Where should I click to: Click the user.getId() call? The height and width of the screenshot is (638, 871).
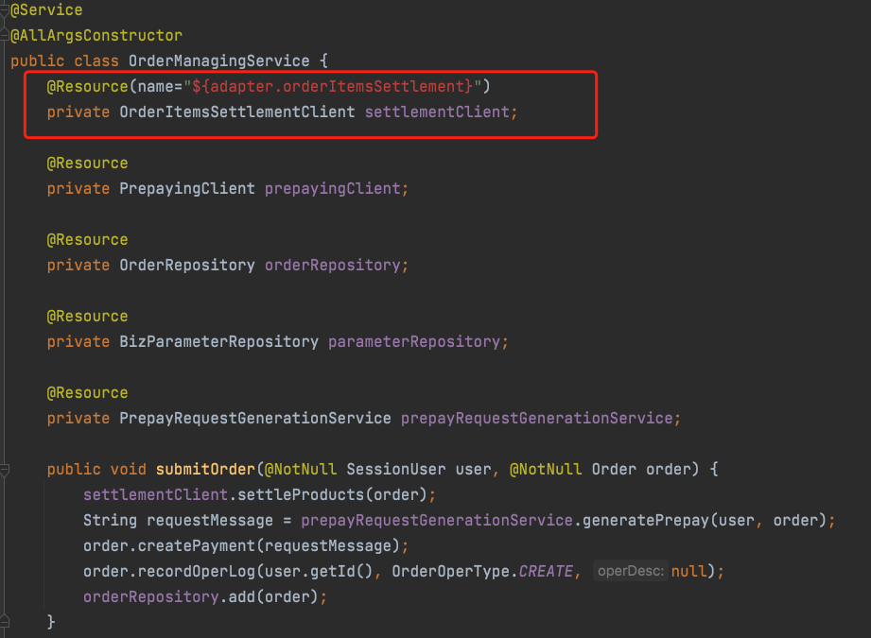tap(319, 572)
